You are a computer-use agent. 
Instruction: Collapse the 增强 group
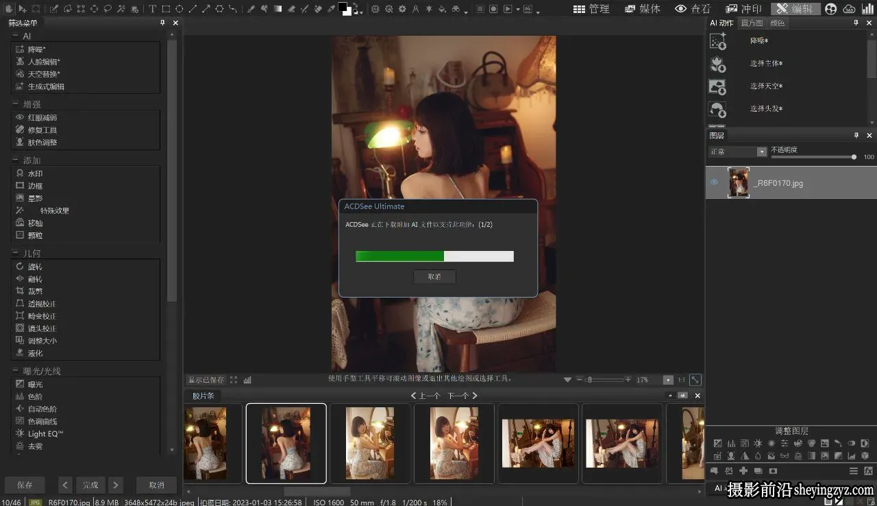pyautogui.click(x=16, y=104)
